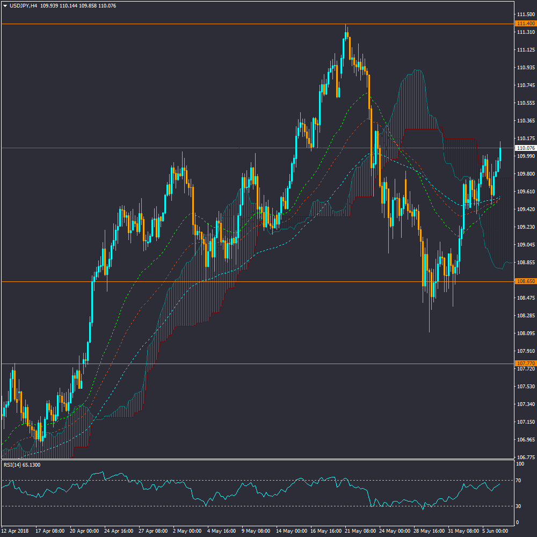Select the 2 May 00:00 time label
Image resolution: width=537 pixels, height=537 pixels.
(x=188, y=531)
